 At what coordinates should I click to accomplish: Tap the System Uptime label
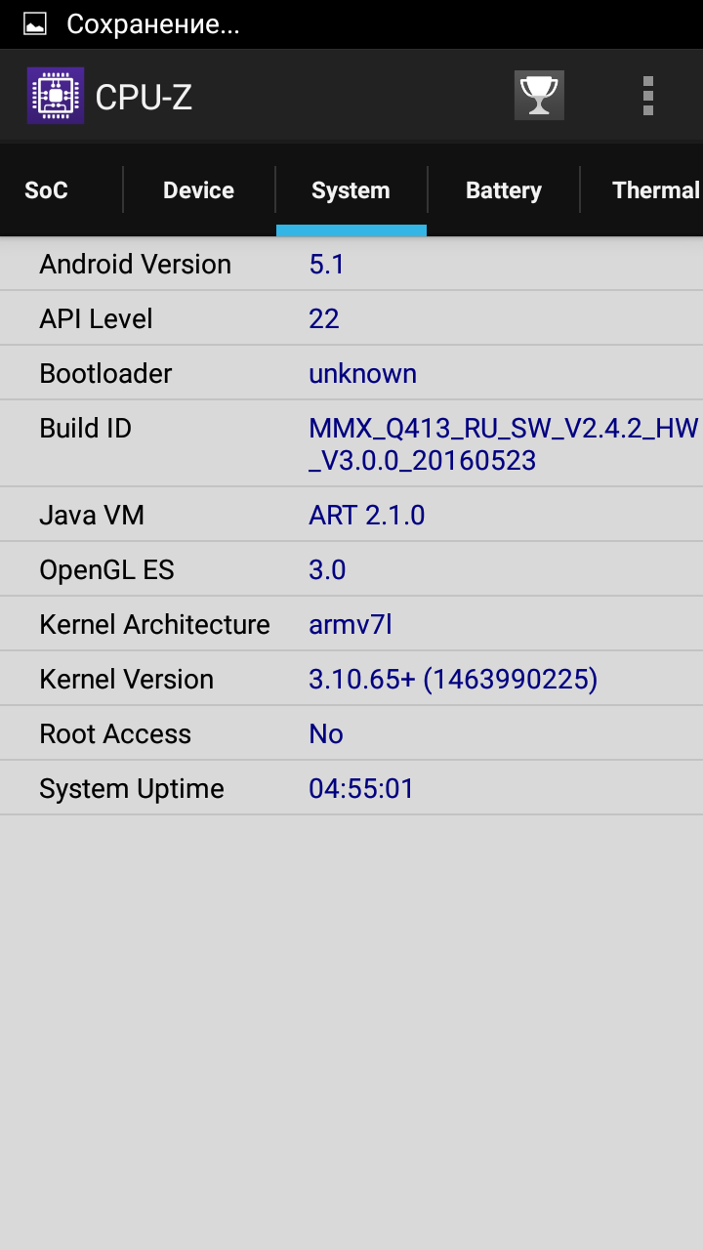132,789
